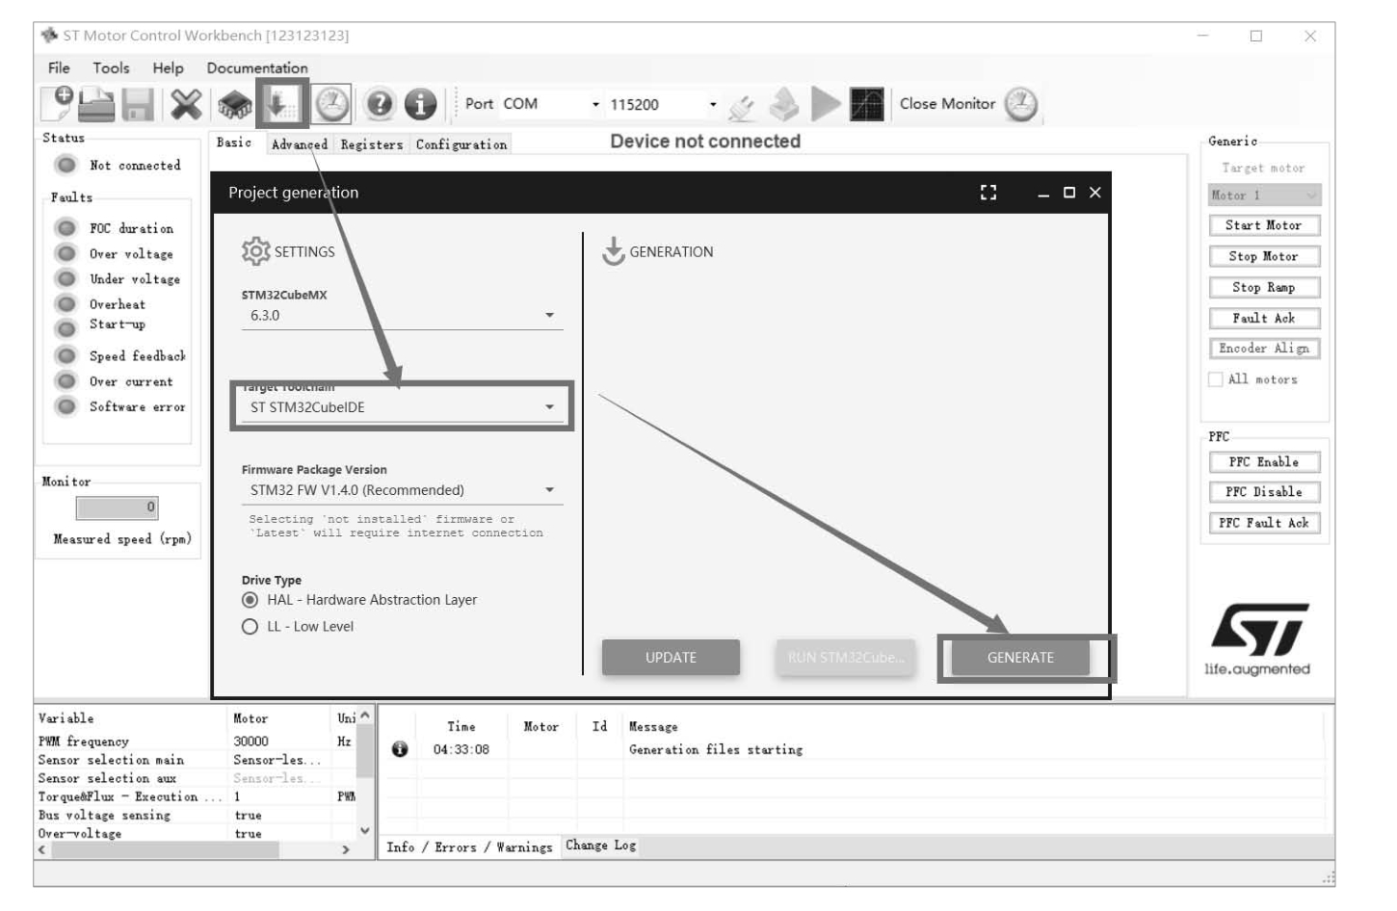1397x911 pixels.
Task: Open Firmware Package Version dropdown
Action: pyautogui.click(x=402, y=490)
